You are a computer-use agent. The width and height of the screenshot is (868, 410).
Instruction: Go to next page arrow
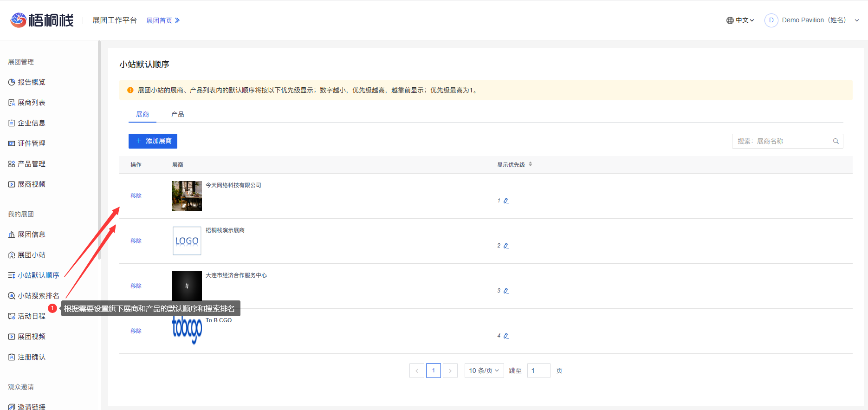450,371
